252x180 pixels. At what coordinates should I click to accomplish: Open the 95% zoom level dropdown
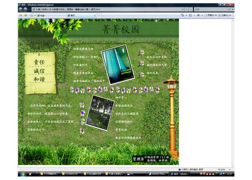click(x=223, y=169)
